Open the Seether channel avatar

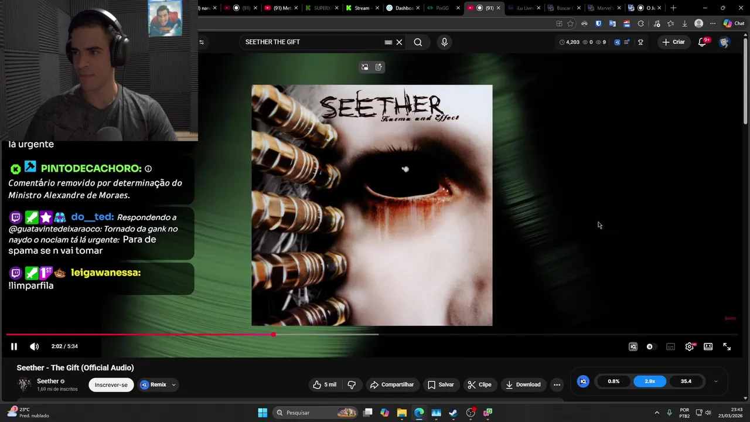pyautogui.click(x=25, y=384)
